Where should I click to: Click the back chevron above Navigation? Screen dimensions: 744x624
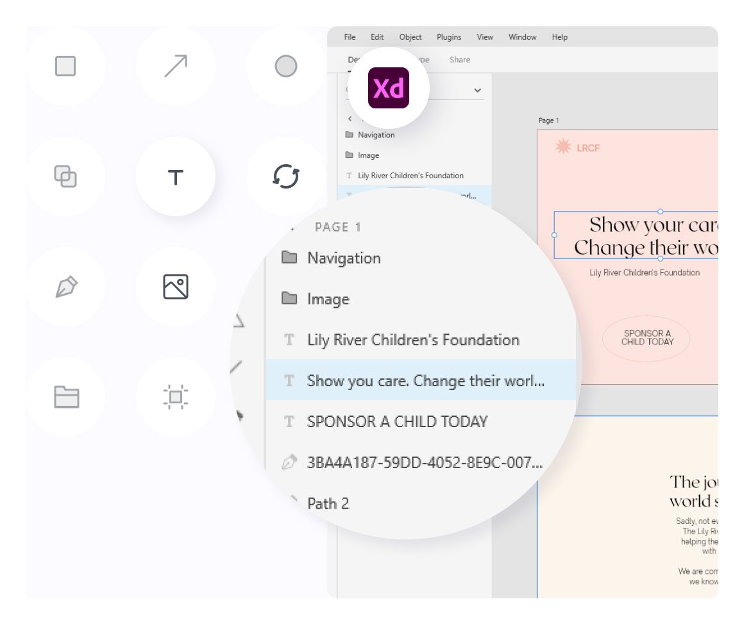(350, 119)
